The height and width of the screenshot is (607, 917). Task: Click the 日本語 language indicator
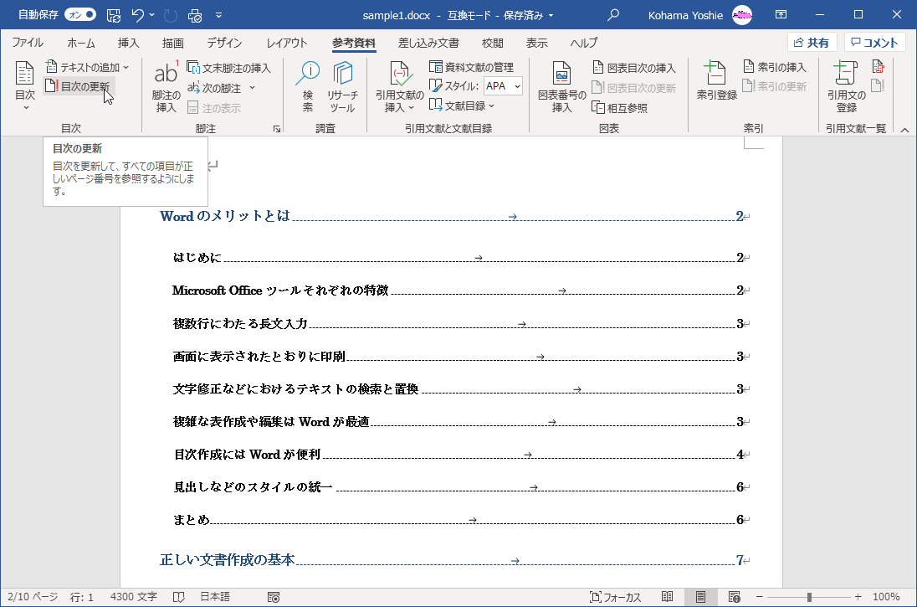[215, 597]
